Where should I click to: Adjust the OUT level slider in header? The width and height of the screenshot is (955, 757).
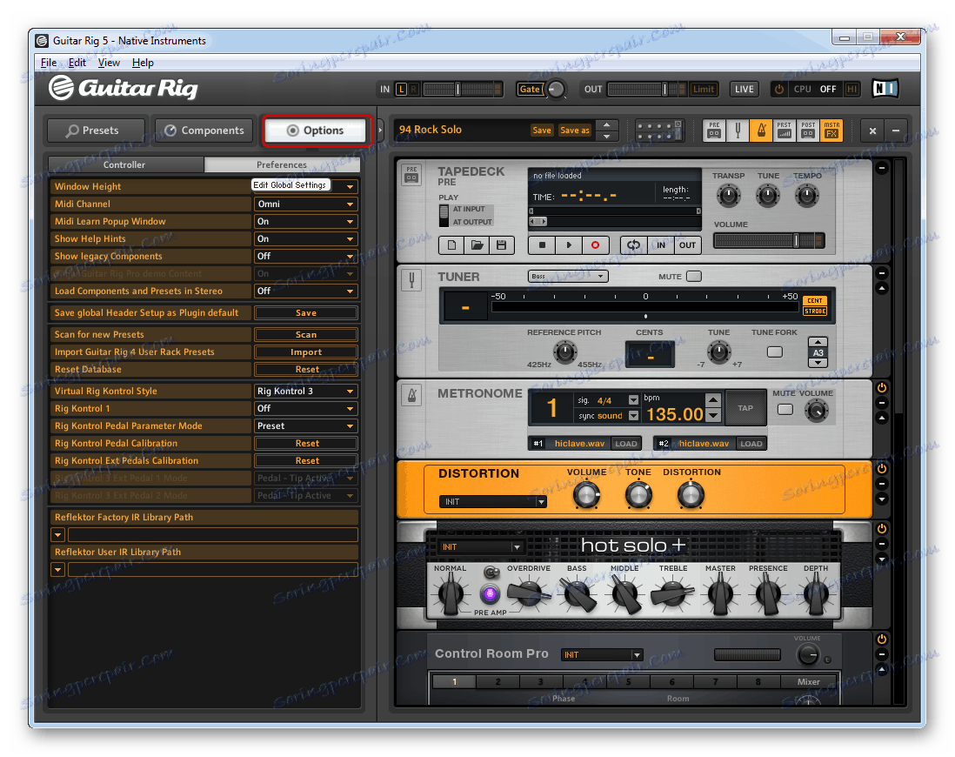tap(647, 89)
